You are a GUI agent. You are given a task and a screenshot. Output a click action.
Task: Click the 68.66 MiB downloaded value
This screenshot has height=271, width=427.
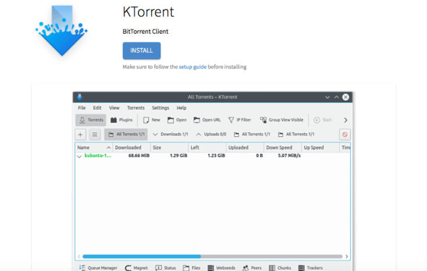139,156
